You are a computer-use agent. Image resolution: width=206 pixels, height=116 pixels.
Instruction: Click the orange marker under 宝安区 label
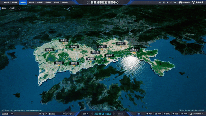click(x=50, y=52)
